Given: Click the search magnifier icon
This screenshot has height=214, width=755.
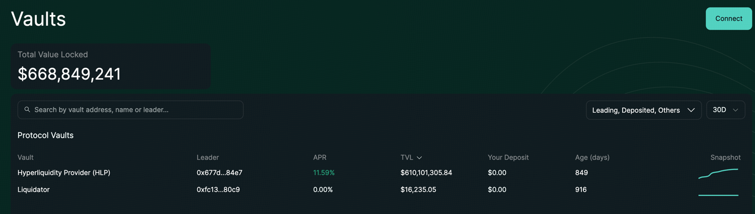Looking at the screenshot, I should (x=27, y=110).
